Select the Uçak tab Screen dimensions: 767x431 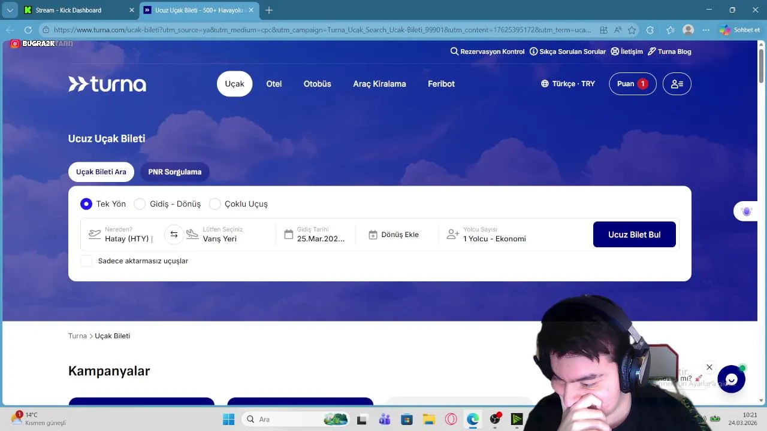pyautogui.click(x=234, y=84)
